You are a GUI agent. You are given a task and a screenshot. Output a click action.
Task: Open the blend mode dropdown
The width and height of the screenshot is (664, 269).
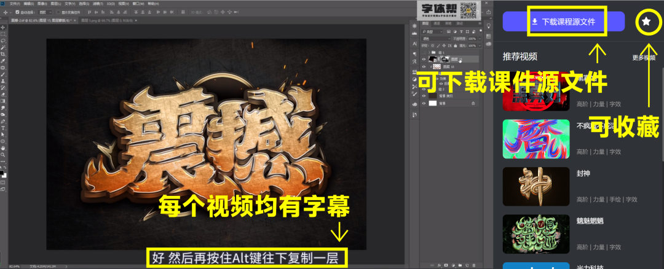[436, 39]
